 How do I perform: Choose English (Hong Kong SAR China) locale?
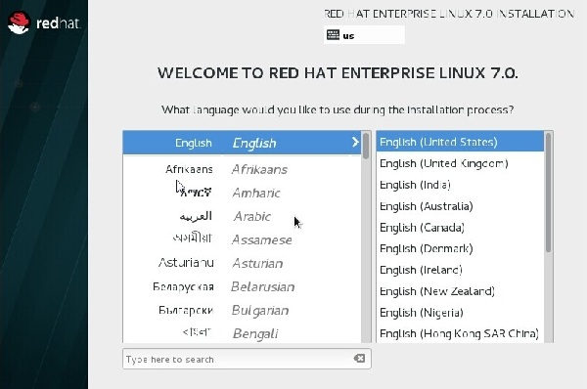pyautogui.click(x=460, y=333)
